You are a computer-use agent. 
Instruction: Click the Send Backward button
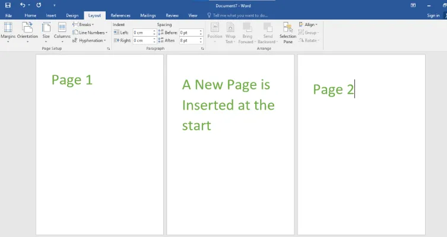(267, 33)
